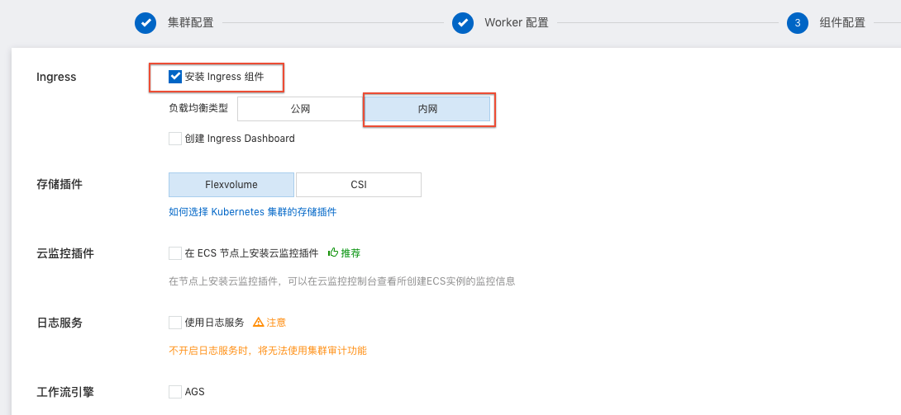The width and height of the screenshot is (901, 415).
Task: Choose Flexvolume storage plugin
Action: 231,185
